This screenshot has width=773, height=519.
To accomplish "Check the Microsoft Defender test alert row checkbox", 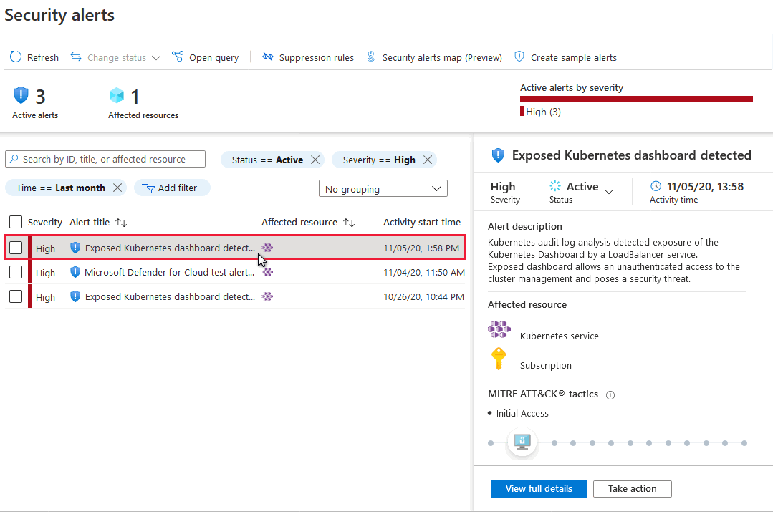I will [16, 272].
